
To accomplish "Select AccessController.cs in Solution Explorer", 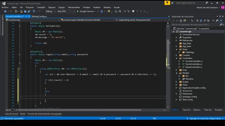I will 194,61.
